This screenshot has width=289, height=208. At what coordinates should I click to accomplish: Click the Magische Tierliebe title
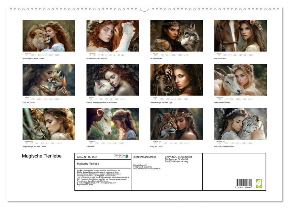click(x=42, y=156)
